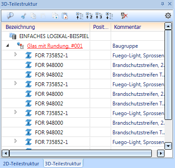This screenshot has width=175, height=168.
Task: Click the search magnifier icon in toolbar
Action: [x=10, y=16]
